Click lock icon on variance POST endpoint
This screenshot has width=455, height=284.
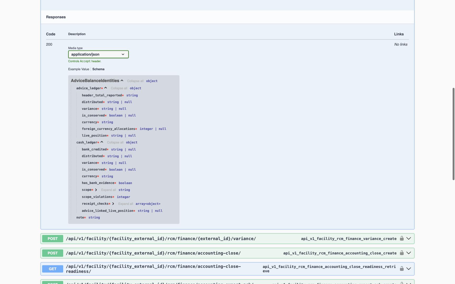click(x=402, y=239)
